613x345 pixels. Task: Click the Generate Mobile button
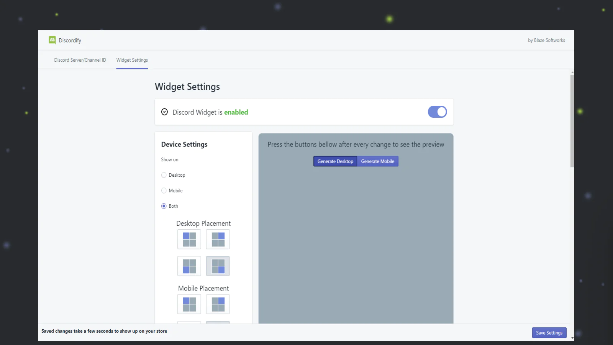[x=378, y=161]
